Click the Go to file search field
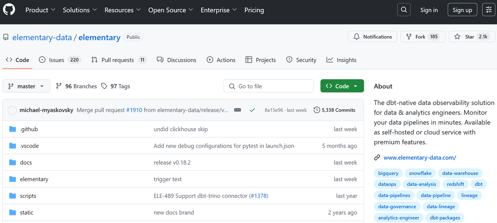Viewport: 497px width, 223px height. (269, 86)
